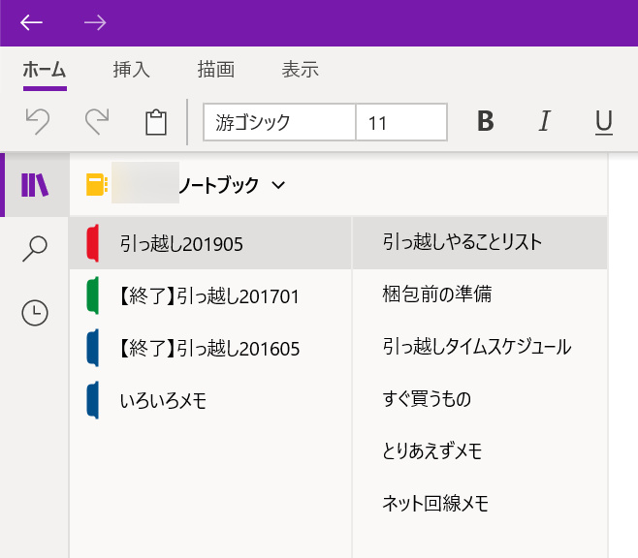Open the ネット回線メモ page
Screen dimensions: 638x558
coord(480,503)
